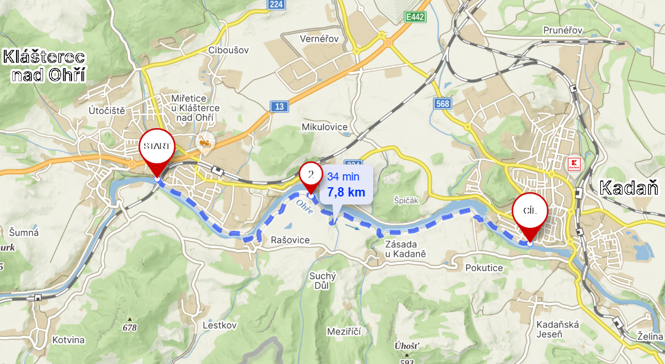Click the orange lawnmower POI icon
Image resolution: width=665 pixels, height=364 pixels.
pyautogui.click(x=205, y=142)
